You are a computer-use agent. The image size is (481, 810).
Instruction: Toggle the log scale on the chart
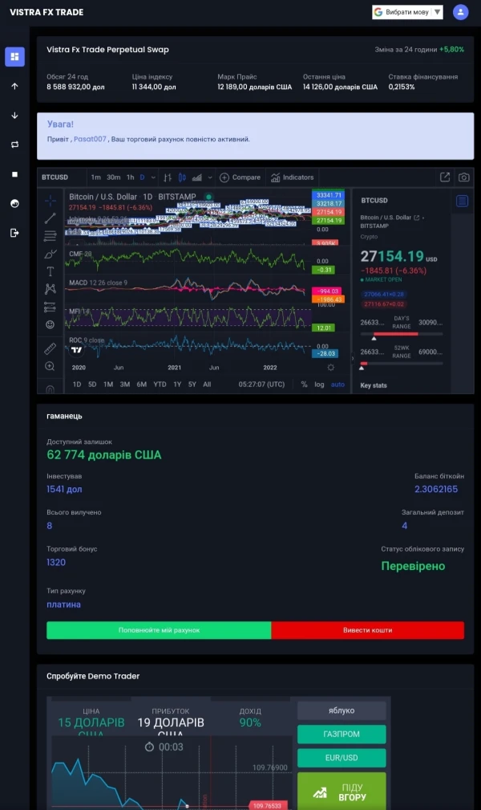tap(319, 385)
